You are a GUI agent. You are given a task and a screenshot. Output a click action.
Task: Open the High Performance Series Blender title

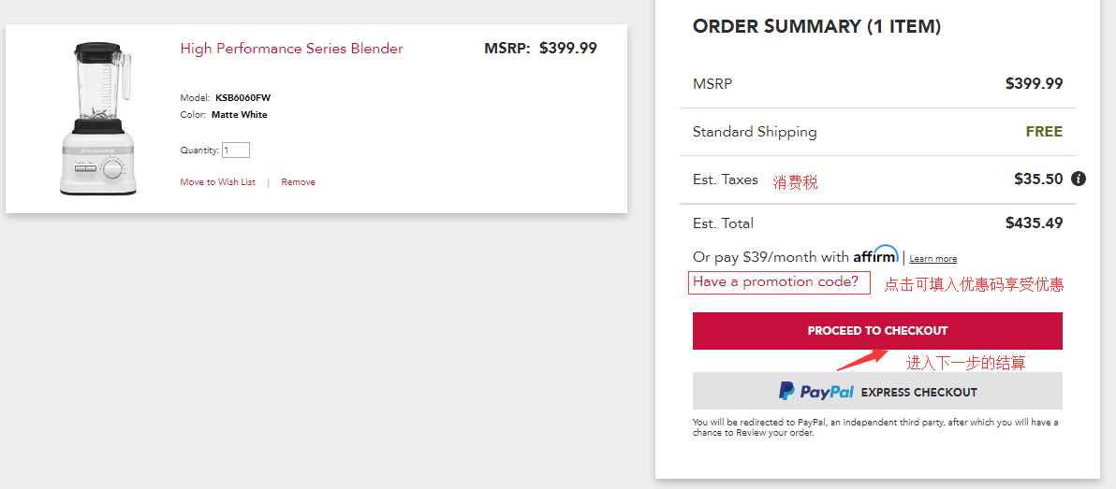[x=291, y=49]
